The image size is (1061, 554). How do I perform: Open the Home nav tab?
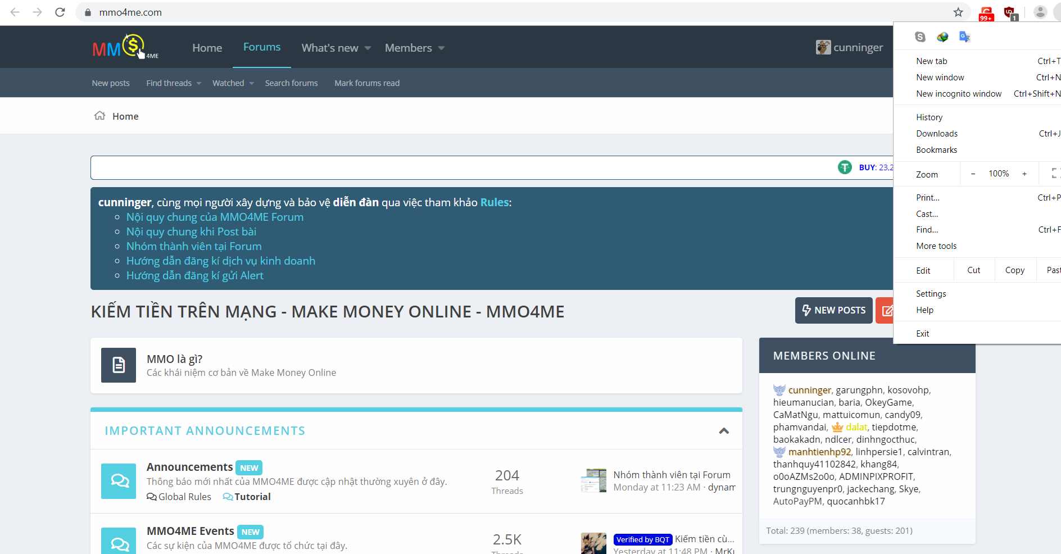[x=207, y=48]
